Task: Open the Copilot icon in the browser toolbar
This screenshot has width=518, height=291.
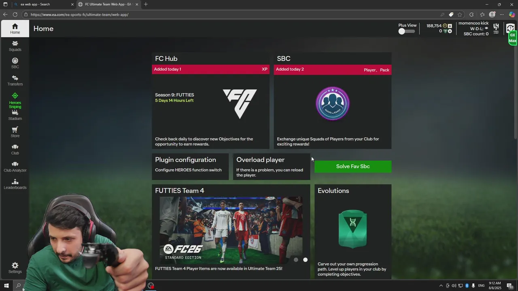Action: click(512, 15)
